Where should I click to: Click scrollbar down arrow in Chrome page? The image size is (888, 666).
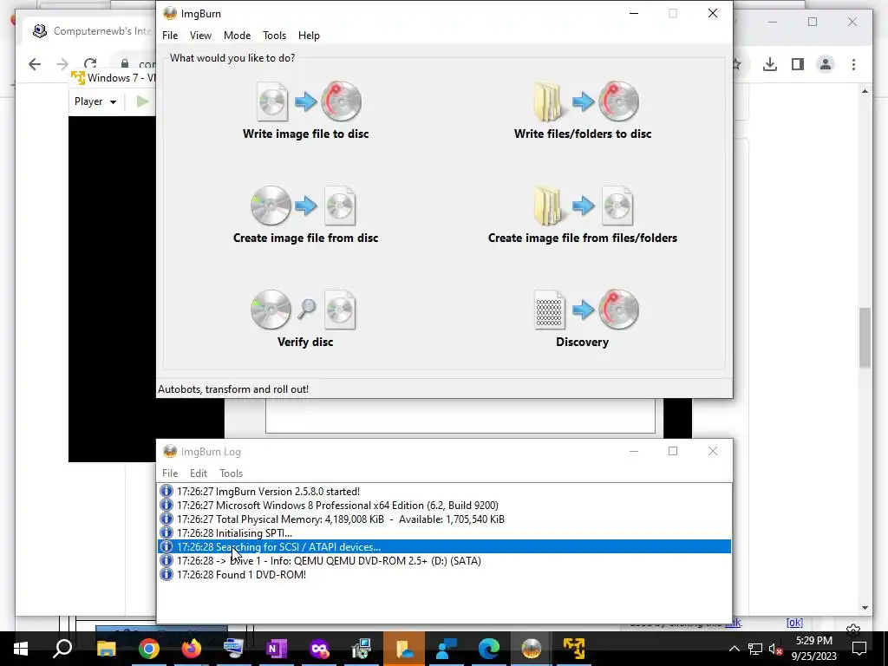865,608
